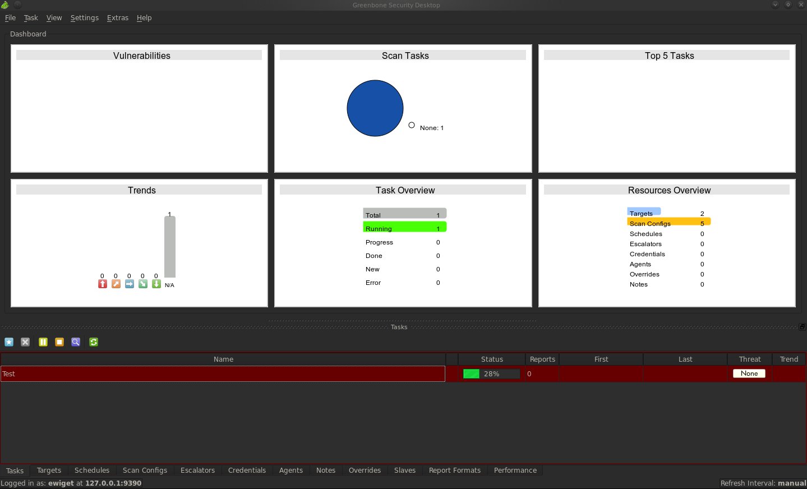Viewport: 807px width, 489px height.
Task: Click the None threat button in the task row
Action: pyautogui.click(x=749, y=373)
